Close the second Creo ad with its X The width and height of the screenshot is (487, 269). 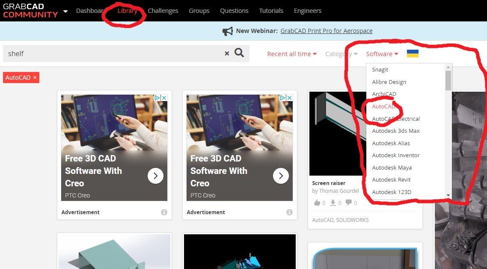[x=290, y=98]
